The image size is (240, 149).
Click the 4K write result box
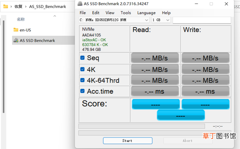(x=205, y=69)
